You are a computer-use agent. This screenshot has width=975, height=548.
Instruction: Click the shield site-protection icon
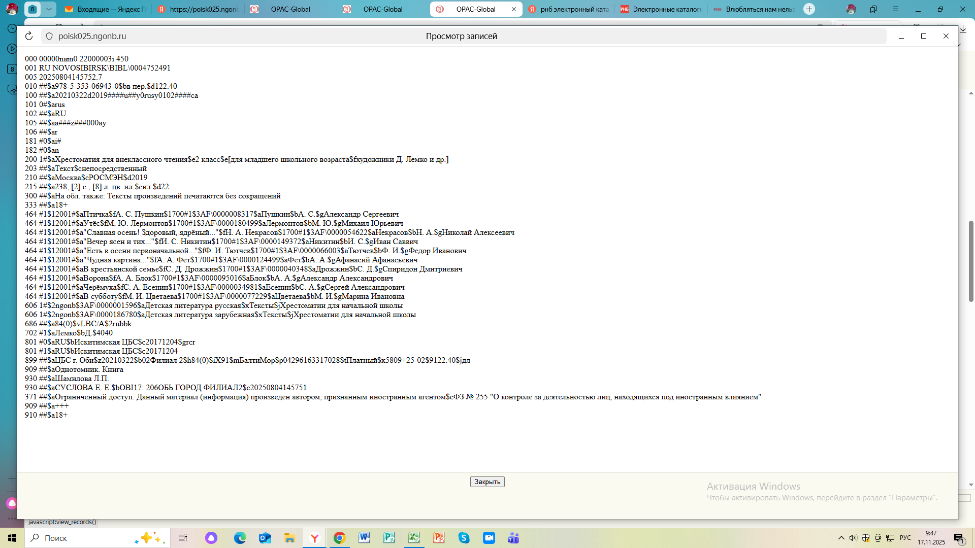pos(49,36)
